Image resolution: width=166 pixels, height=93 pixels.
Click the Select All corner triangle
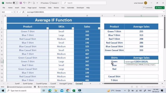pos(2,16)
